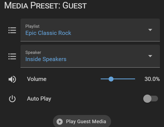The width and height of the screenshot is (164, 127).
Task: Click the Media Preset: Guest heading
Action: [46, 5]
